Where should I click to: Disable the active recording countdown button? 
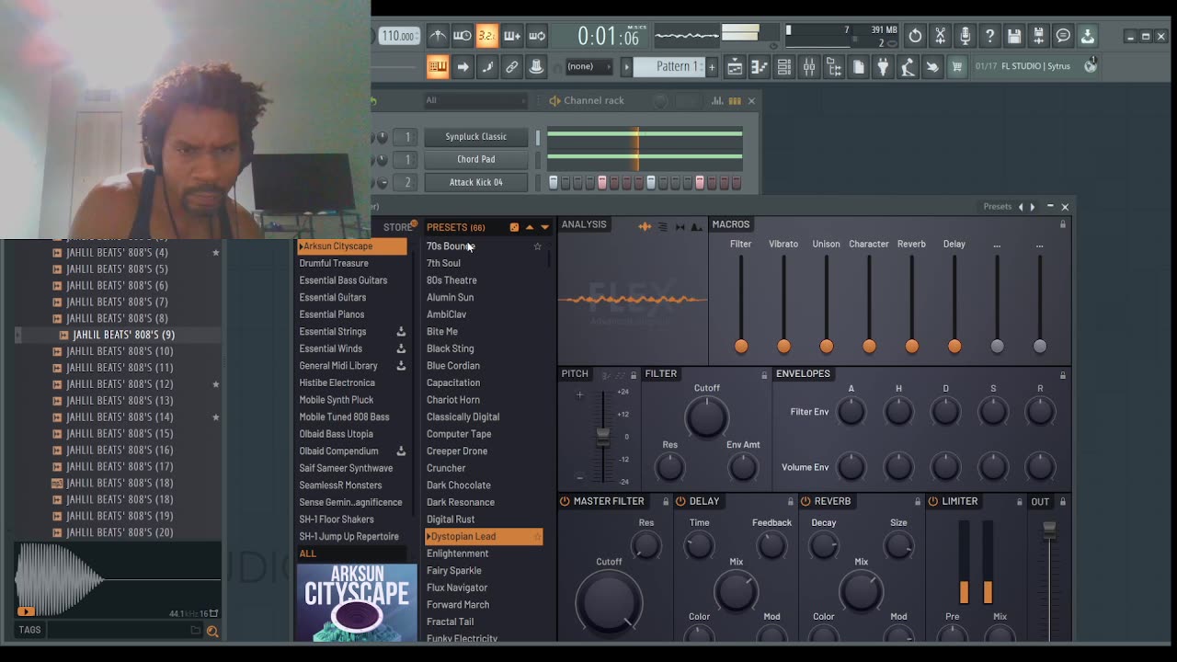[487, 36]
